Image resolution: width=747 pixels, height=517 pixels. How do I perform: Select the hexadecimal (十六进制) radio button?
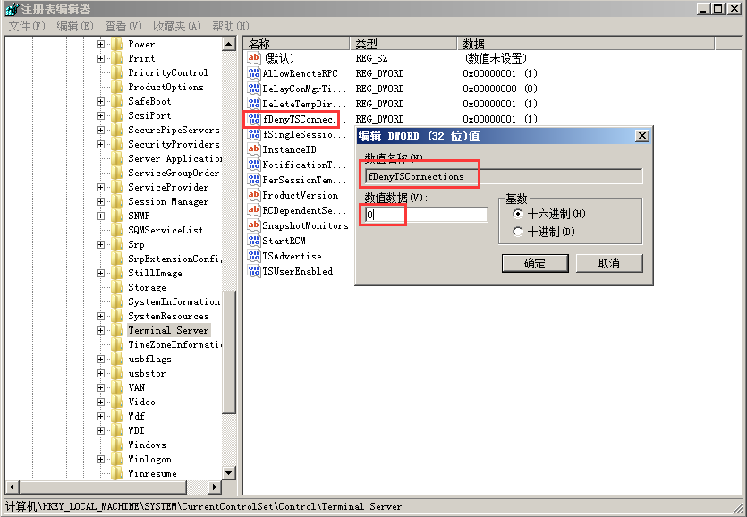click(517, 215)
